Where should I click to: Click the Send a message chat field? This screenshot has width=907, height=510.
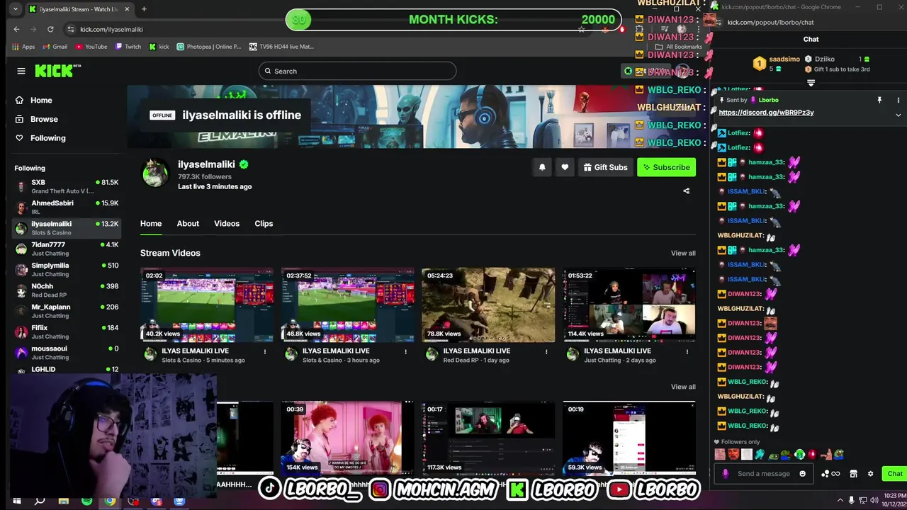click(x=763, y=474)
